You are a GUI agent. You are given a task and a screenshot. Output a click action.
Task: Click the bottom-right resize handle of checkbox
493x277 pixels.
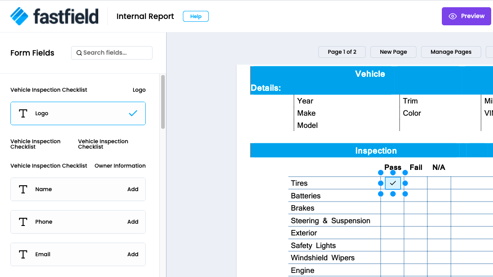(x=405, y=194)
